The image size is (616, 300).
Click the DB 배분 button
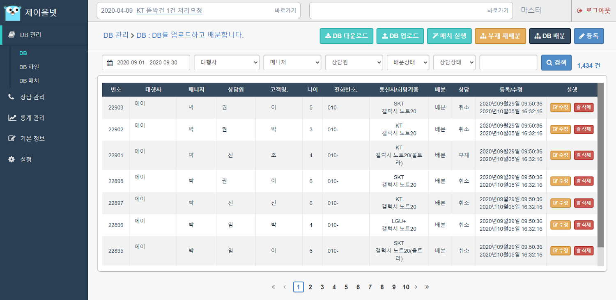tap(550, 36)
